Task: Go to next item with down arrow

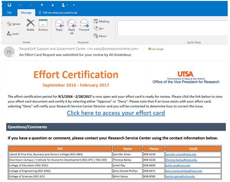Action: coord(52,5)
